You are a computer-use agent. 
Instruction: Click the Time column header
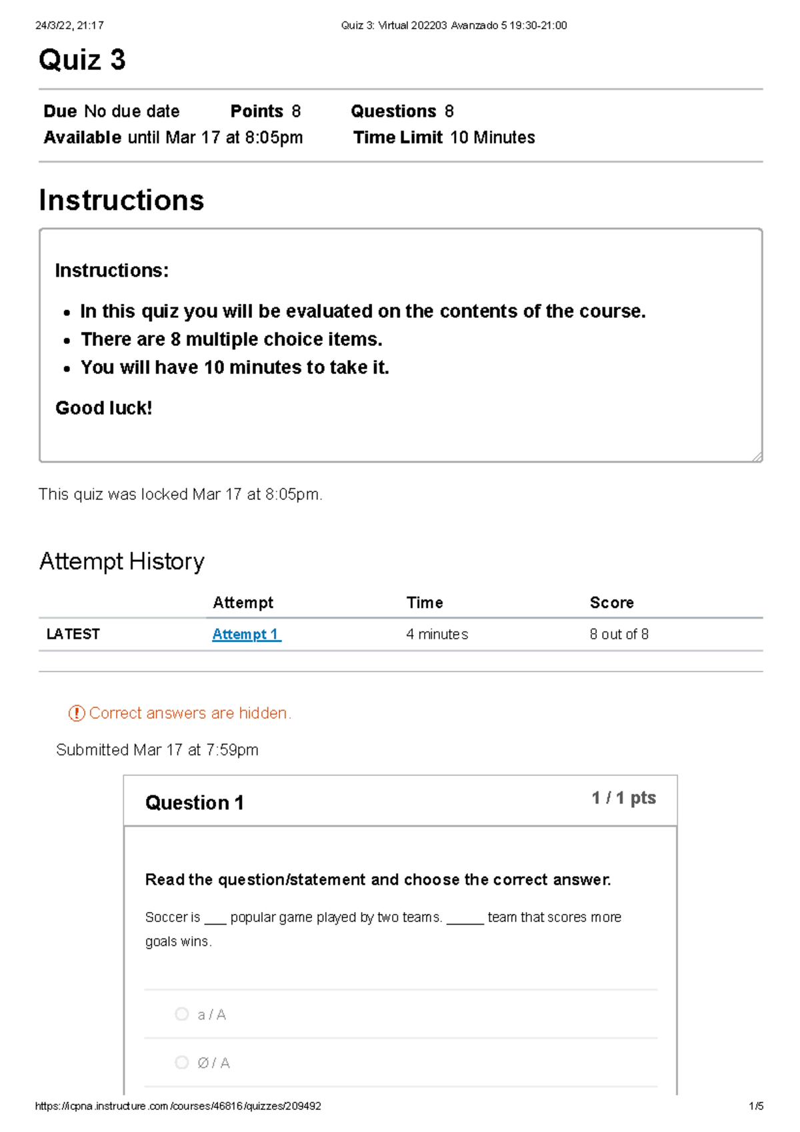[425, 603]
